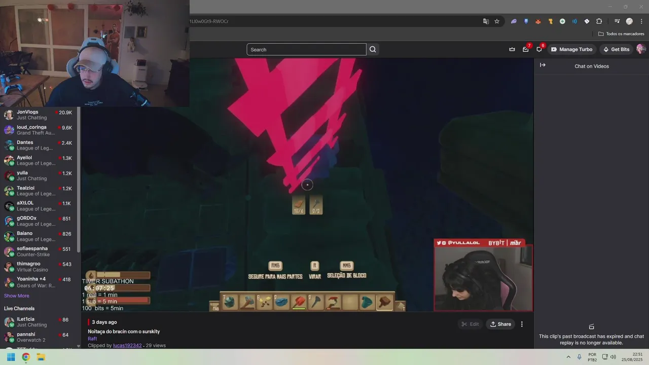Click the Edit clip button
Viewport: 649px width, 365px height.
tap(470, 324)
